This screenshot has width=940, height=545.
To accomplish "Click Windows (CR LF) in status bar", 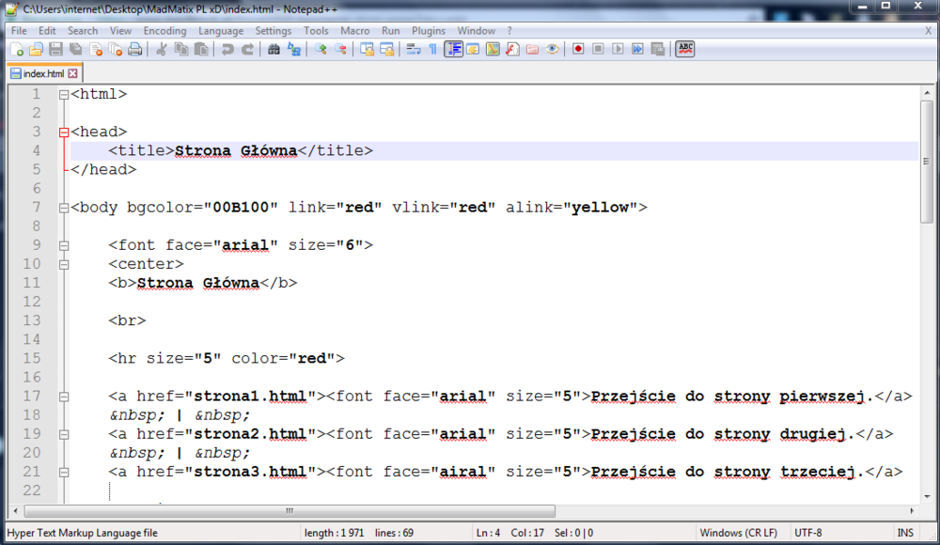I will coord(738,533).
